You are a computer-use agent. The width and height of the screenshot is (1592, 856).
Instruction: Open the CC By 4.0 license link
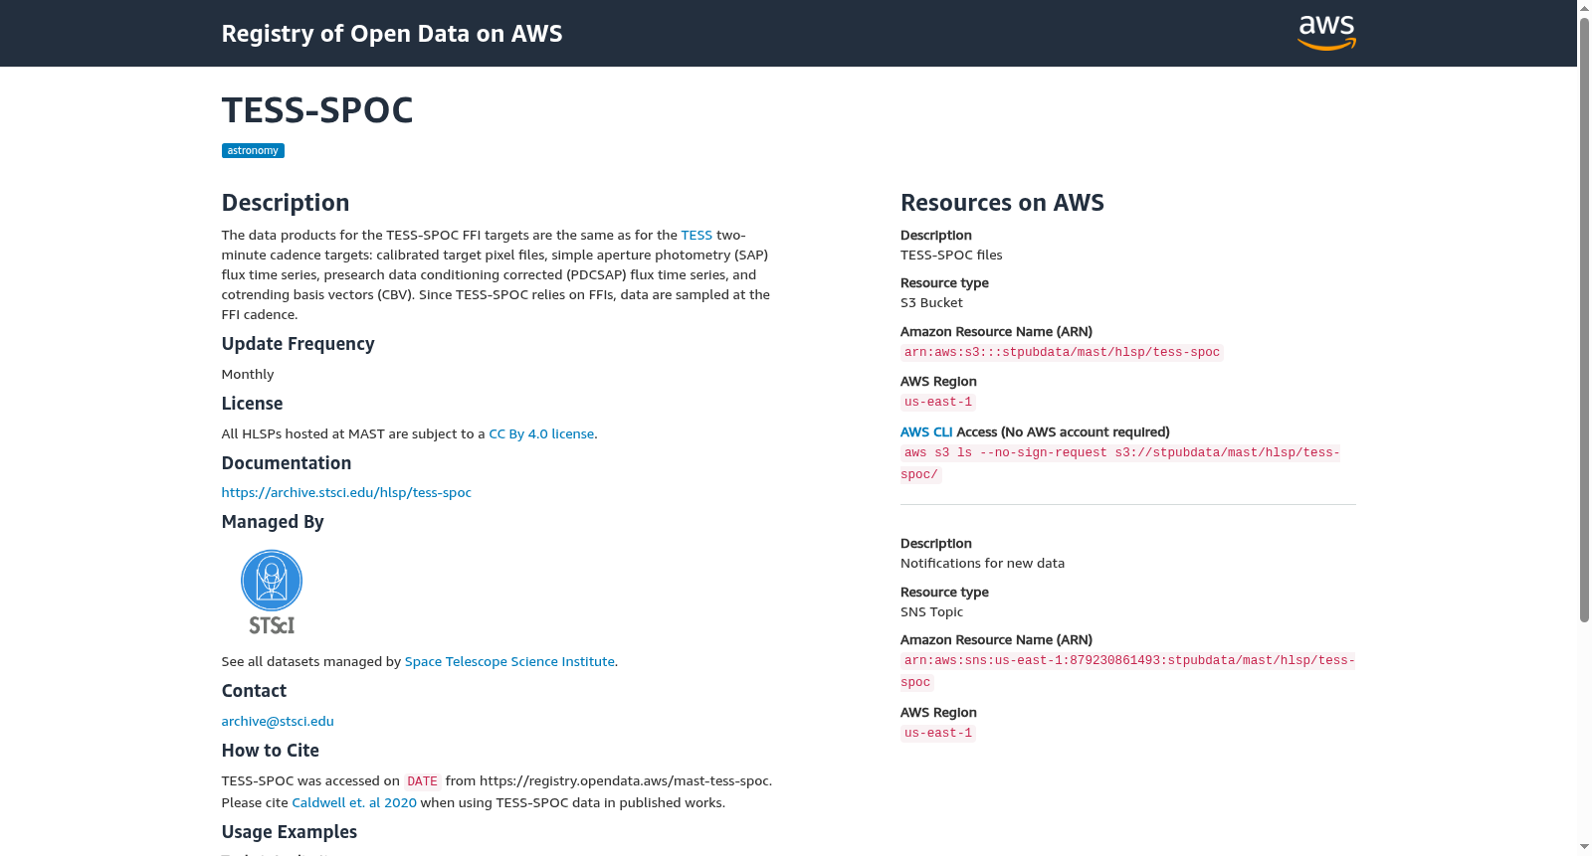[541, 434]
